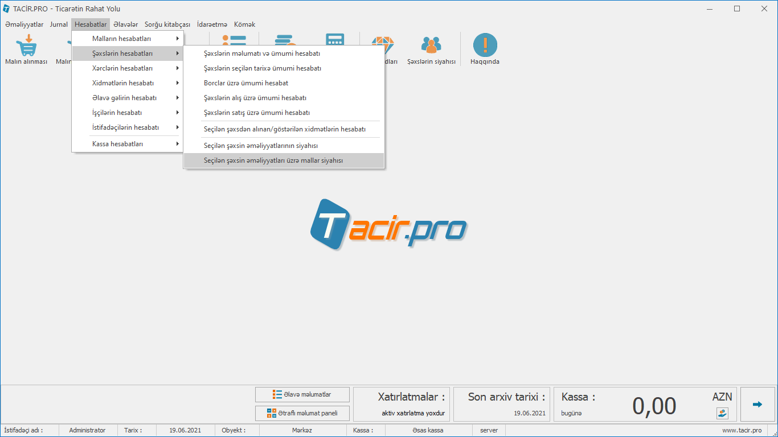
Task: Choose Seçilən şəxsin əməliyyatlarının siyahısı
Action: click(261, 146)
